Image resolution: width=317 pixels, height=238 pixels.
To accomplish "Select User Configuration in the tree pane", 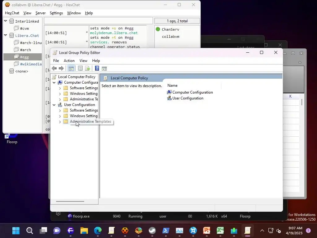I will pyautogui.click(x=80, y=105).
